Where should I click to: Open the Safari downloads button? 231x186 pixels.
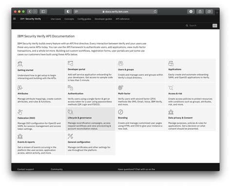point(191,12)
